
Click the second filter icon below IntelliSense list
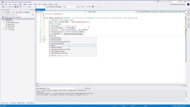[53, 56]
